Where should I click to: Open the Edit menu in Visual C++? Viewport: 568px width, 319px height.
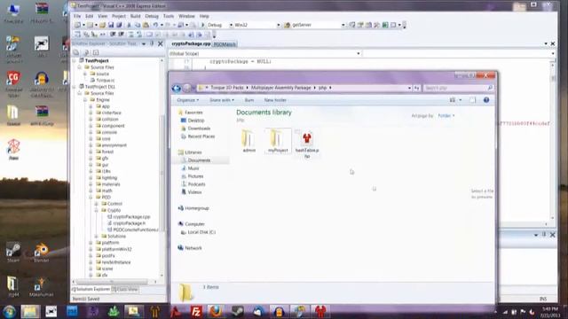coord(89,16)
